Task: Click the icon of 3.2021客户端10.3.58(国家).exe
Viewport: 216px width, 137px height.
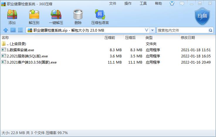Action: click(4, 62)
